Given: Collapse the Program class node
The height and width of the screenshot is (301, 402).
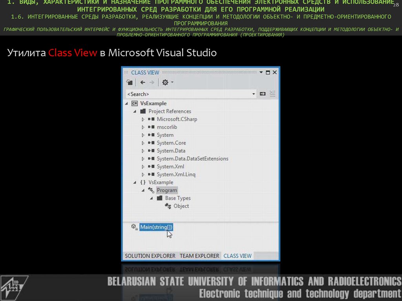Looking at the screenshot, I should pos(143,190).
